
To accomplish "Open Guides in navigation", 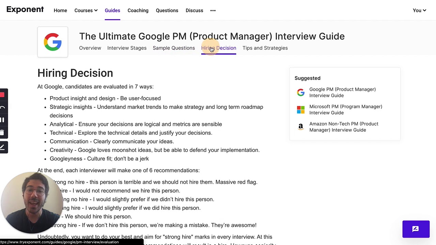I will [x=112, y=11].
